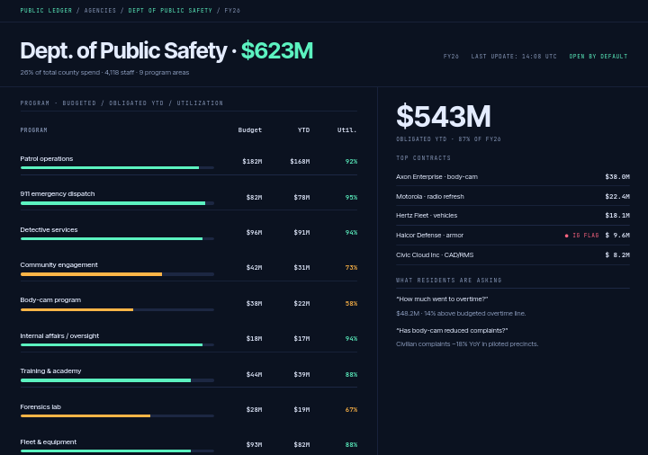Image resolution: width=648 pixels, height=455 pixels.
Task: Click the red IG FLAG indicator
Action: pos(582,236)
